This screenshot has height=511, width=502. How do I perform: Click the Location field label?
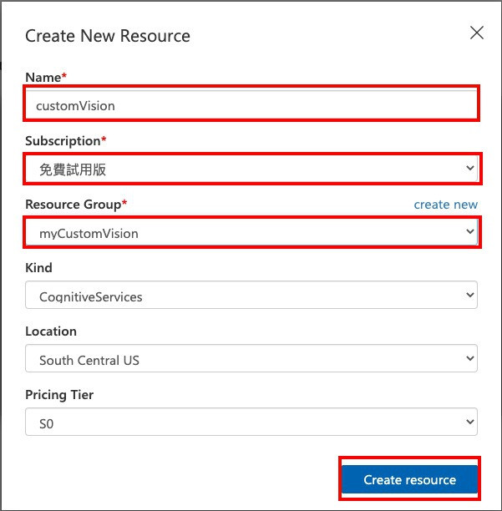(x=51, y=331)
